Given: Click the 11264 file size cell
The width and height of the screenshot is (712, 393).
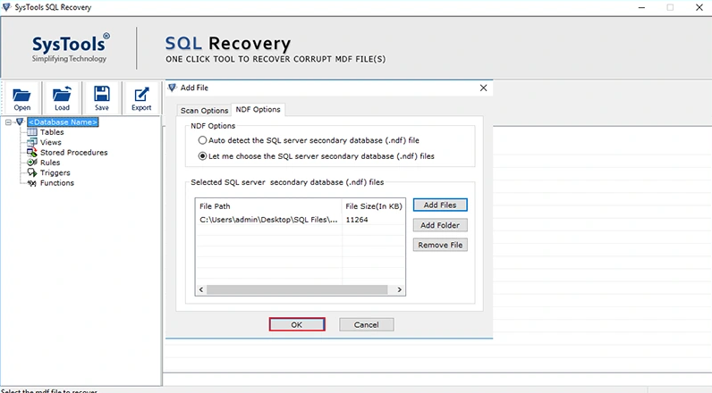Looking at the screenshot, I should pyautogui.click(x=357, y=220).
